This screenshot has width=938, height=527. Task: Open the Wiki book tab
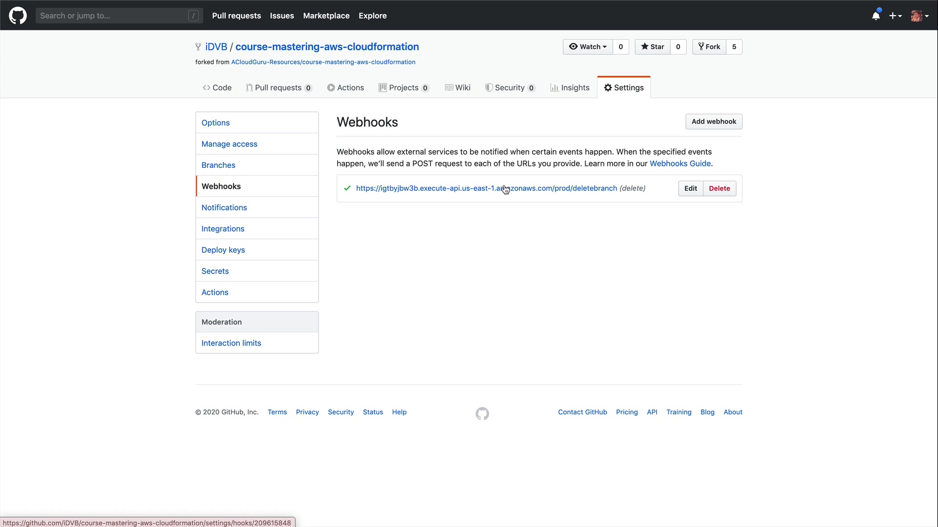(458, 88)
